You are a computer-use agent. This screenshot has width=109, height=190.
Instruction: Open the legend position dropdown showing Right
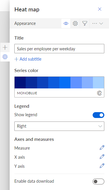click(x=59, y=126)
